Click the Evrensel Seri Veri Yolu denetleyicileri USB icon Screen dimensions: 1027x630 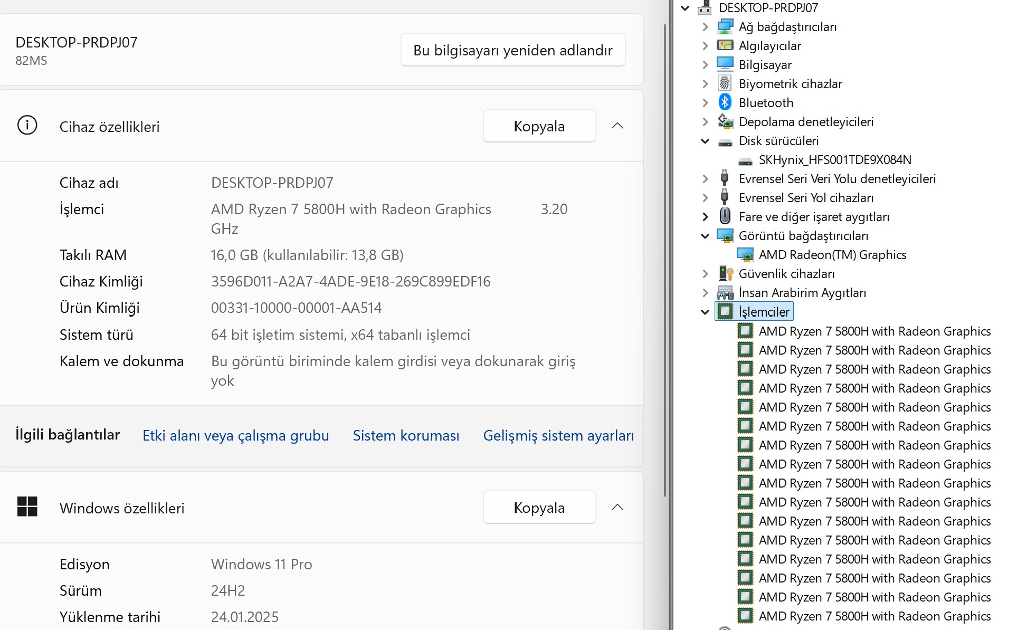[725, 178]
